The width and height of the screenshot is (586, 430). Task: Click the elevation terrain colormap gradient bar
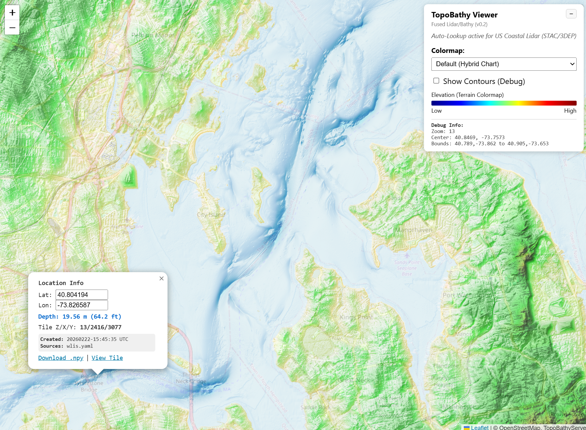point(504,103)
